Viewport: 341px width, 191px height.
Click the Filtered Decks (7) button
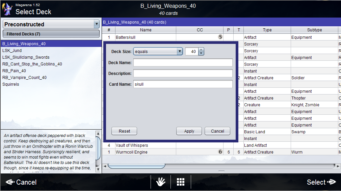51,34
